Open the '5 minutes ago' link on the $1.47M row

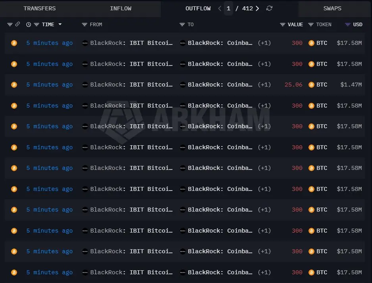pyautogui.click(x=50, y=85)
